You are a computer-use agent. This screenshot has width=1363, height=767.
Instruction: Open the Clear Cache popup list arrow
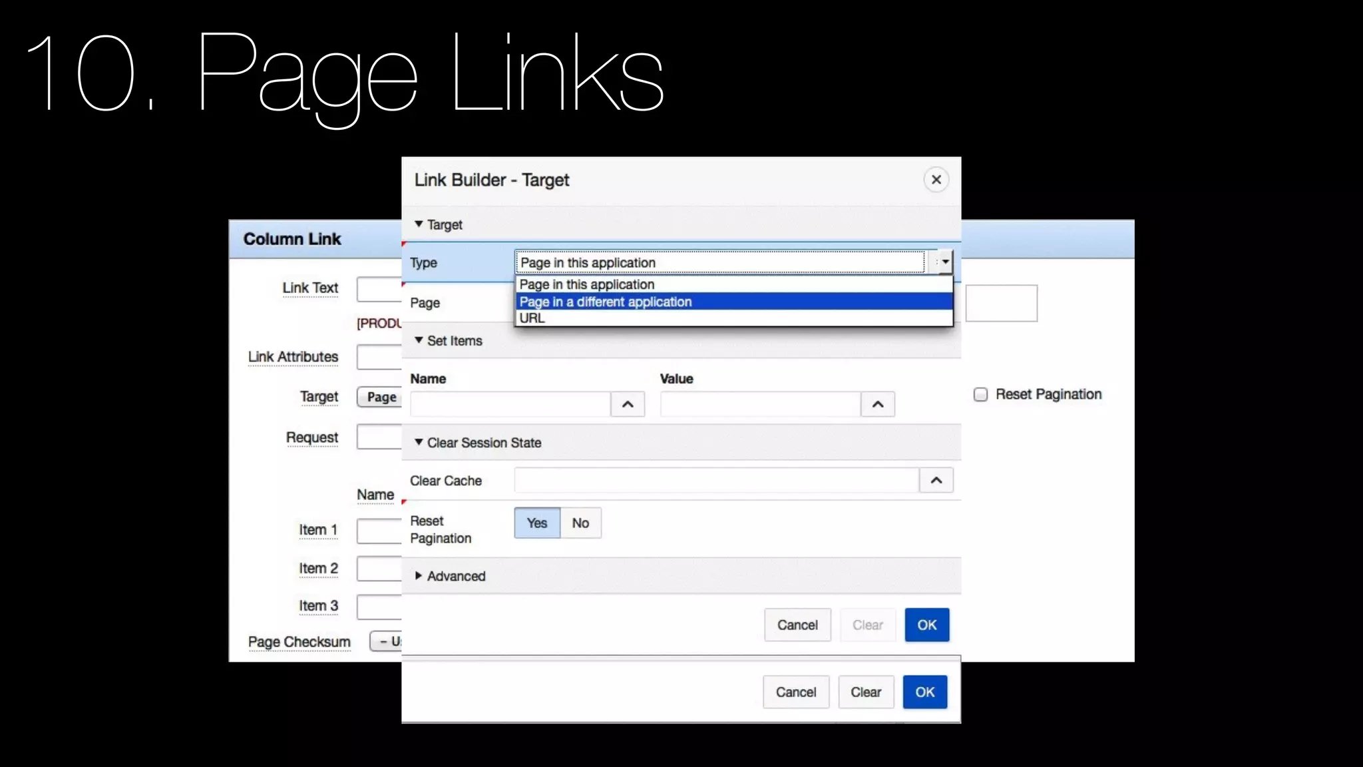[x=936, y=480]
